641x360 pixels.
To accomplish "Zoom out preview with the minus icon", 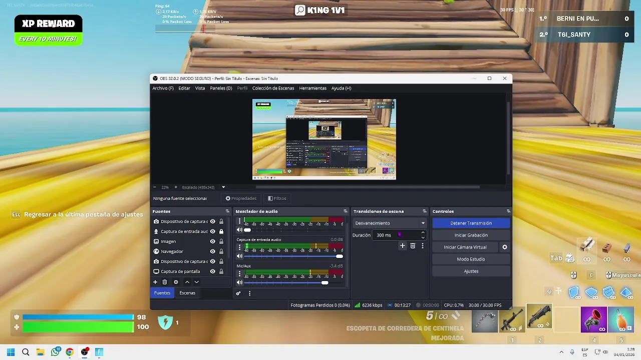I will coord(155,187).
